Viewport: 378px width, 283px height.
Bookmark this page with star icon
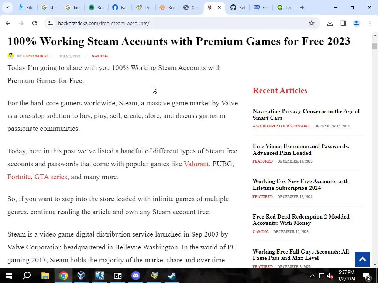[x=312, y=23]
